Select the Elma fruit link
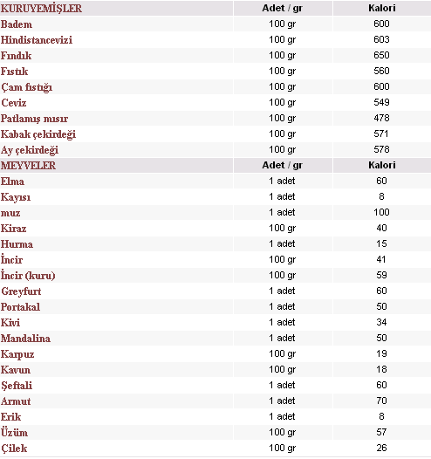This screenshot has width=431, height=459. click(x=12, y=182)
